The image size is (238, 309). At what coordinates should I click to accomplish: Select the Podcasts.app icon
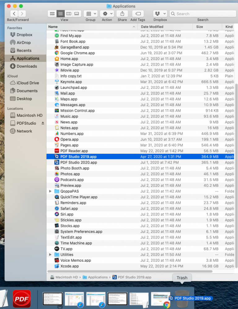[x=57, y=179]
